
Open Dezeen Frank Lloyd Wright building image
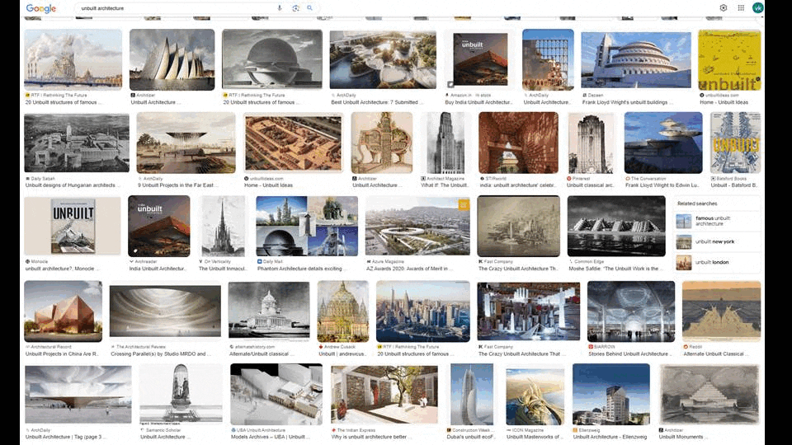(x=635, y=59)
